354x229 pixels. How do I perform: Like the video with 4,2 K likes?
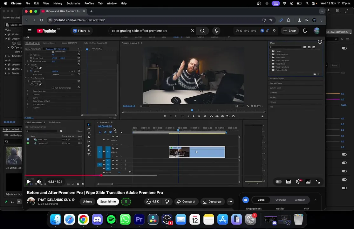tap(153, 202)
